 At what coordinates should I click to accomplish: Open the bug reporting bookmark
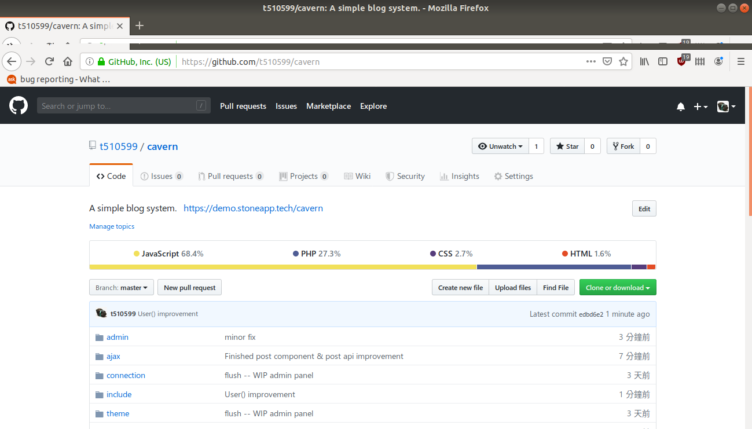(58, 79)
